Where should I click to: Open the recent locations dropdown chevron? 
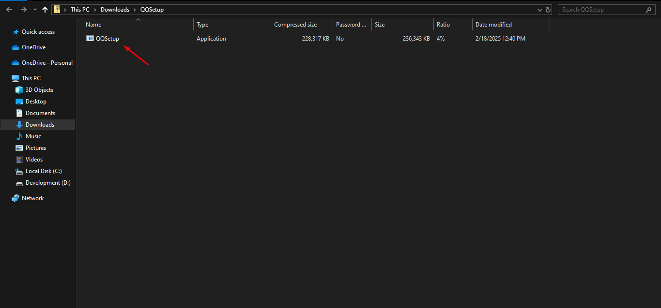(x=35, y=10)
